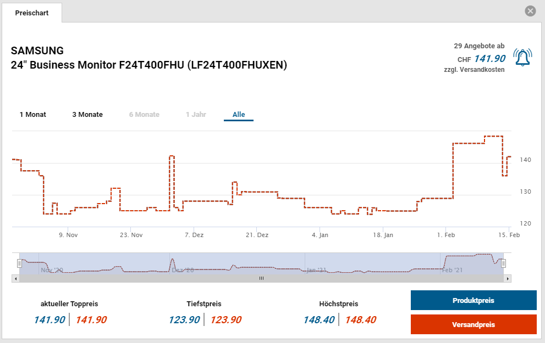
Task: Open the price alert bell icon
Action: (x=522, y=58)
